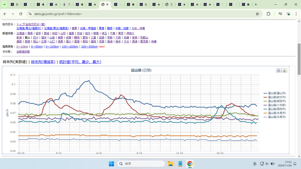
Task: Click the orange 富山県(氷見市) legend line
Action: [x=265, y=113]
